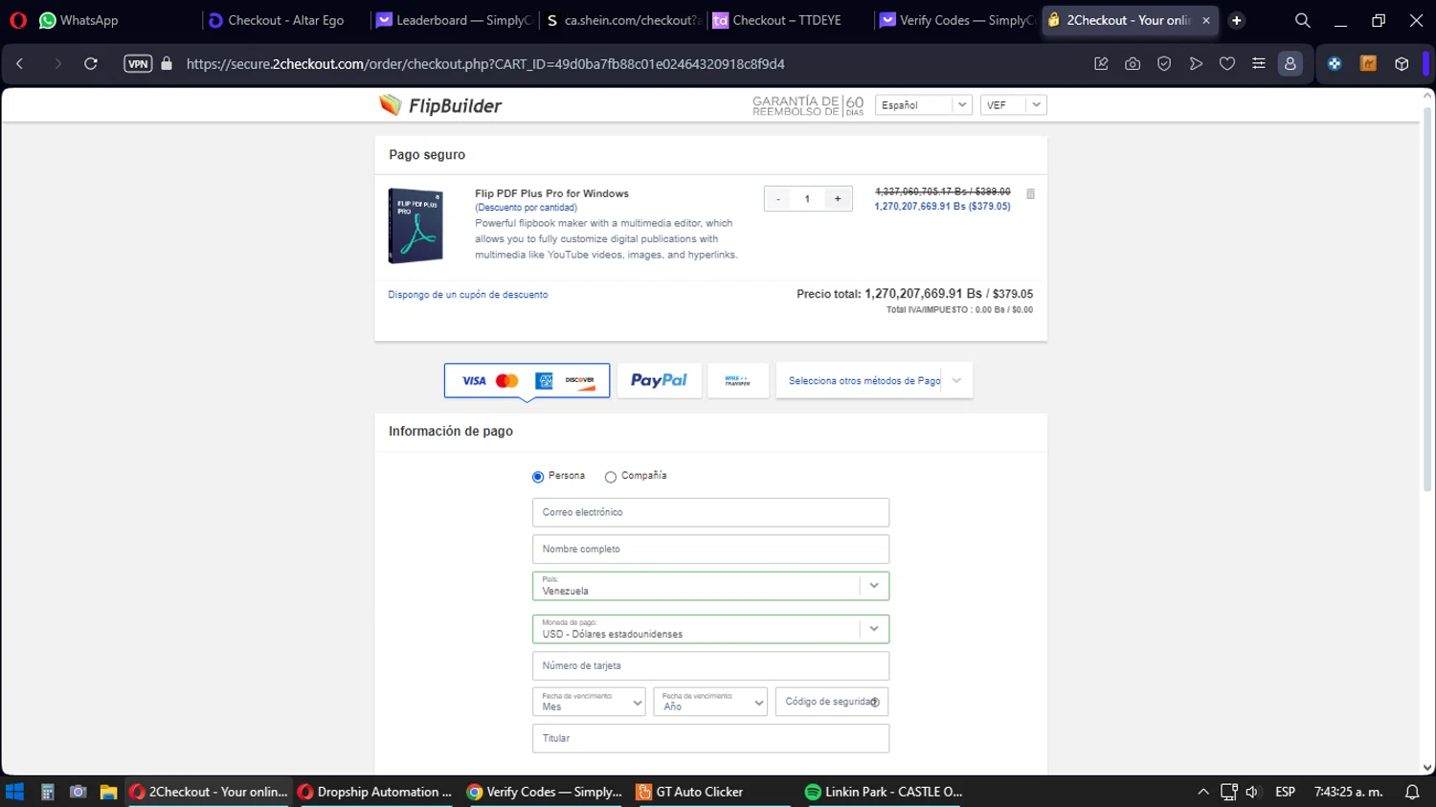Click the Flip PDF Plus Pro product thumbnail
The height and width of the screenshot is (807, 1436).
416,226
